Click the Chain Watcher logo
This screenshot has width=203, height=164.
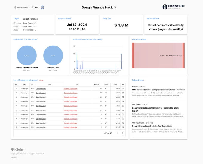tap(173, 7)
